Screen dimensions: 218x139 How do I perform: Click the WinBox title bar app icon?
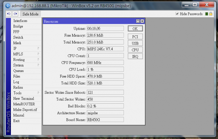pos(8,6)
